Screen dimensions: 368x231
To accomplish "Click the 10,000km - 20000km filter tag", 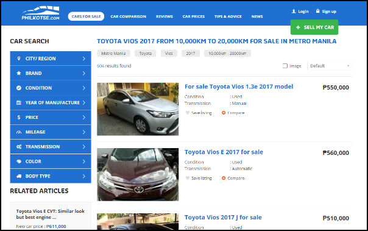I will (x=227, y=53).
